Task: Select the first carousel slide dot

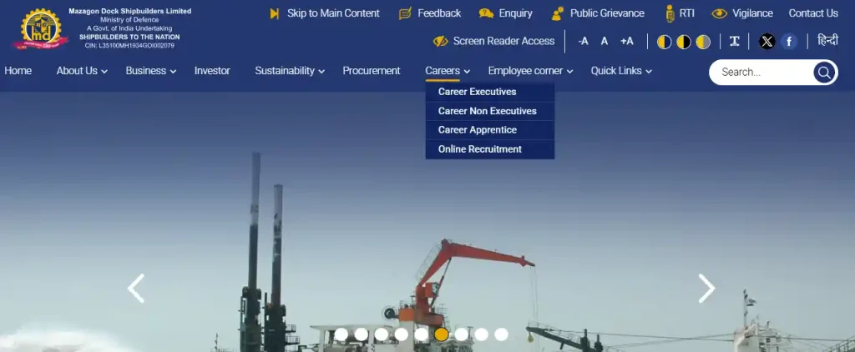Action: pos(341,334)
